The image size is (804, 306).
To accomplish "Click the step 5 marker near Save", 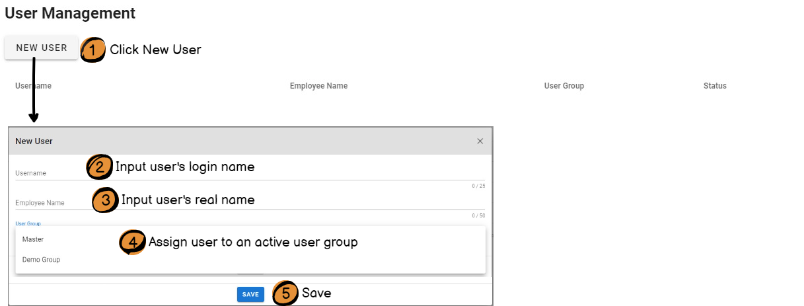I will tap(285, 293).
